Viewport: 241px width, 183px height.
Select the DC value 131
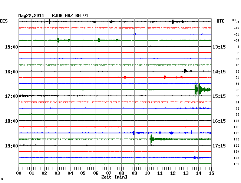pos(237,164)
